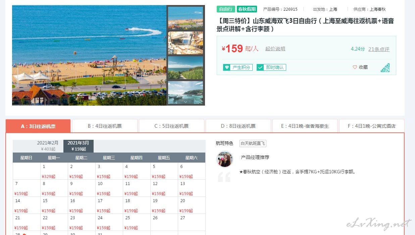
Task: Choose March 4 in the calendar
Action: 137,171
